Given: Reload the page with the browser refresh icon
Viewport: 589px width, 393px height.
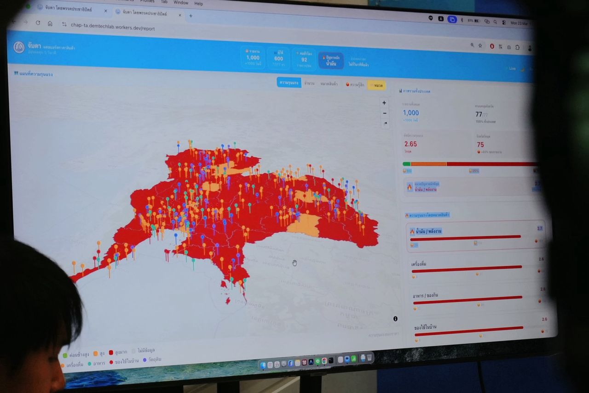Looking at the screenshot, I should coord(38,23).
